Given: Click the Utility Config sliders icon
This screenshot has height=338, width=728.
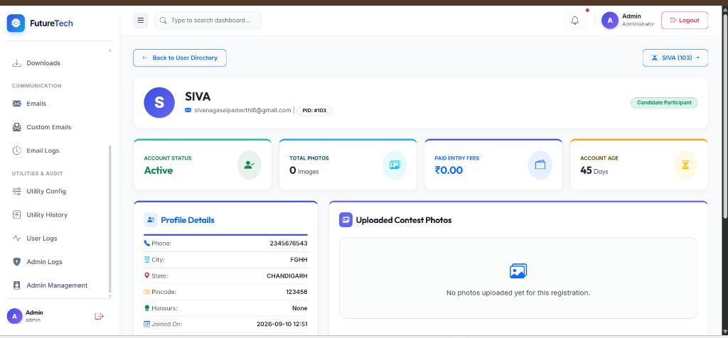Looking at the screenshot, I should [x=17, y=191].
